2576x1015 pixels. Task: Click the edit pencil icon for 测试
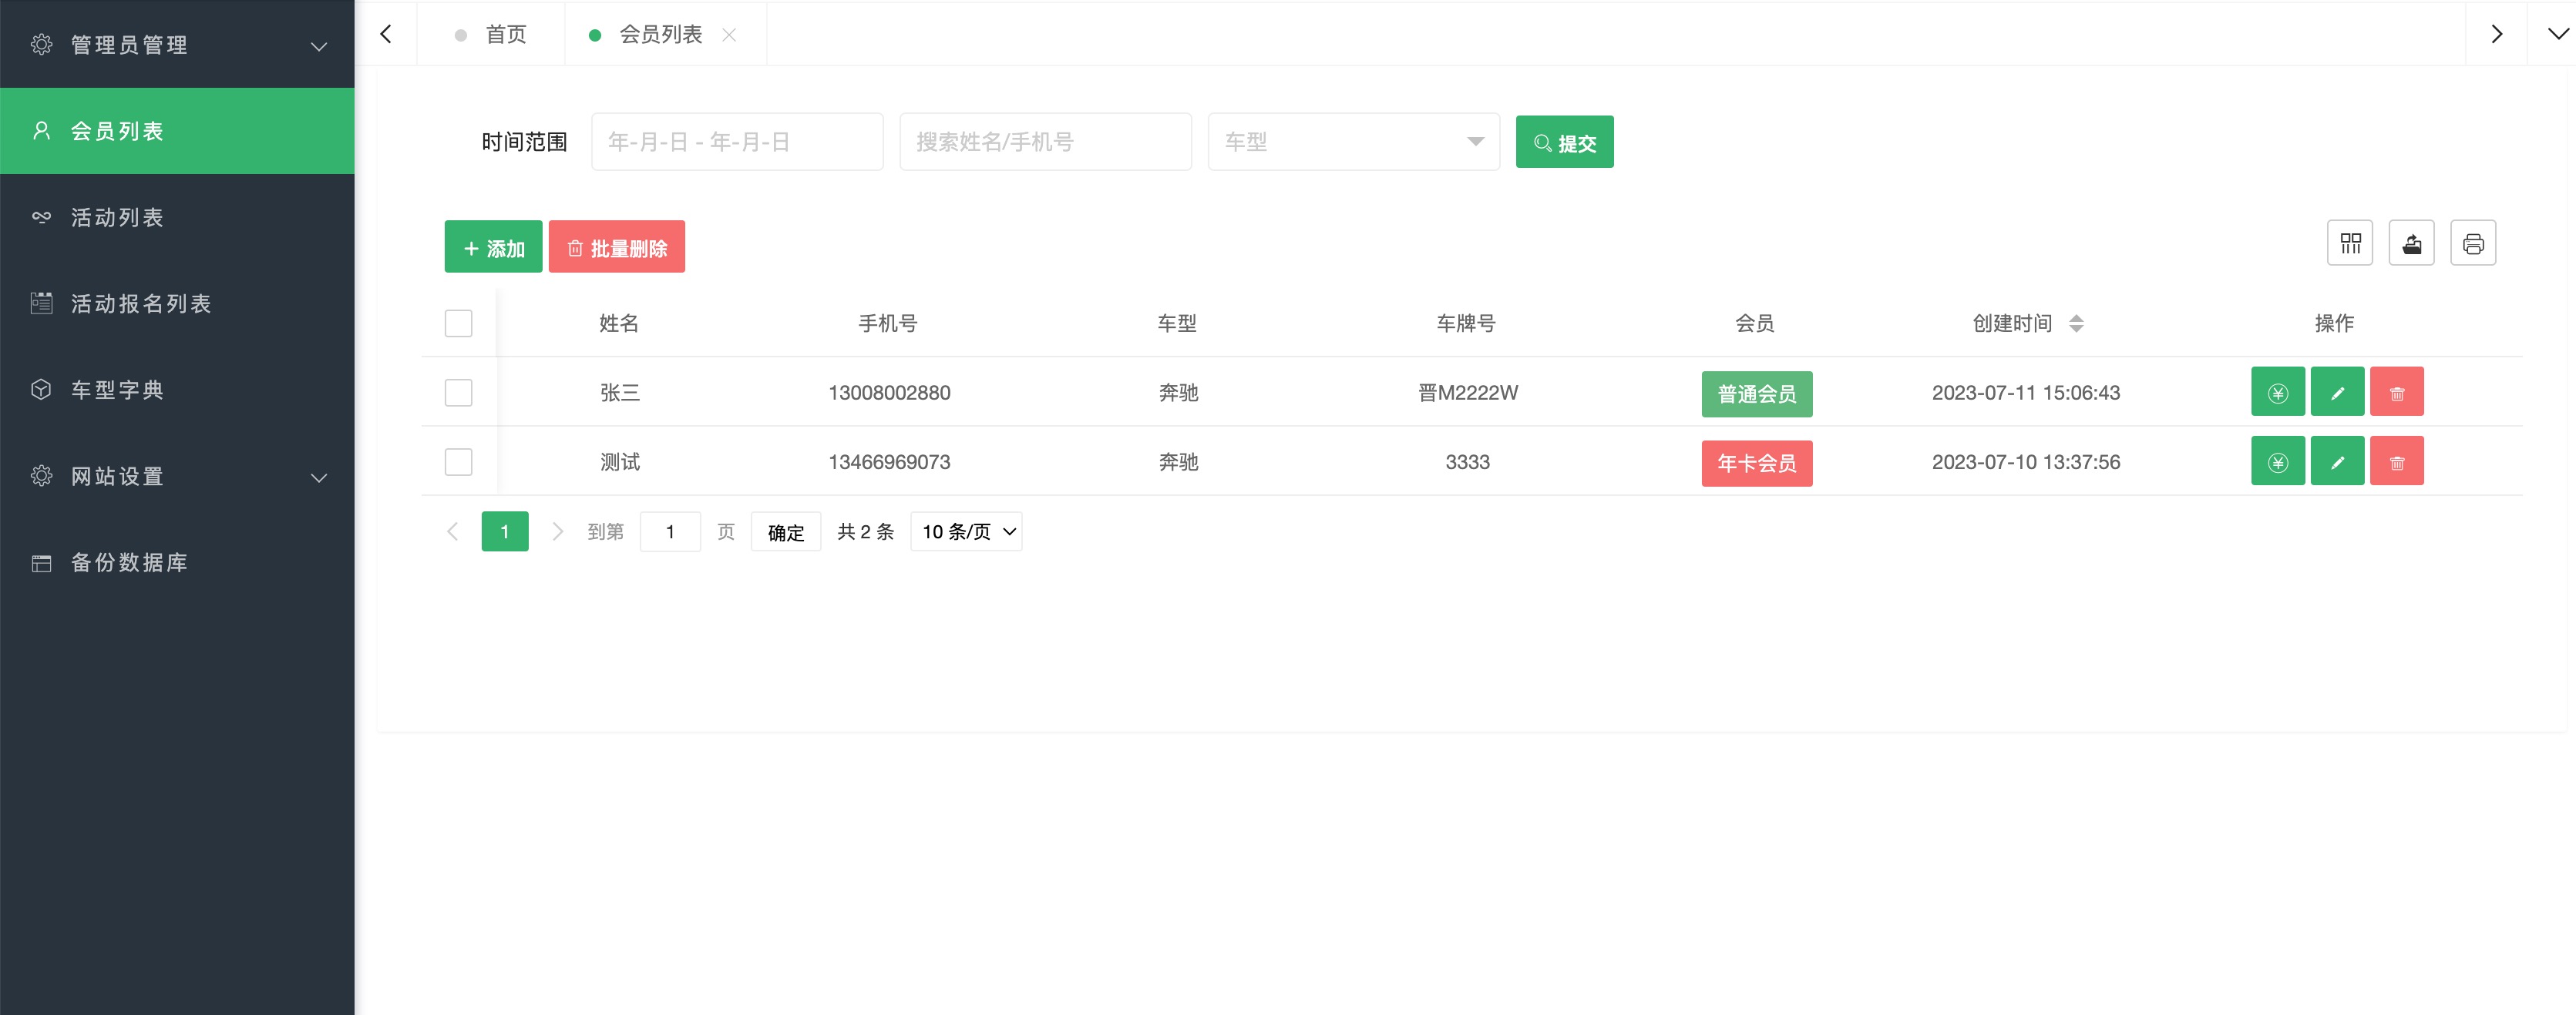pos(2337,461)
